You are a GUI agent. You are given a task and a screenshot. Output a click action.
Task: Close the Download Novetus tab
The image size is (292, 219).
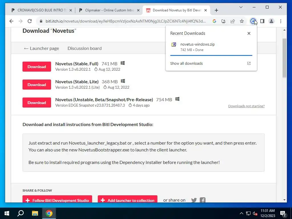206,10
